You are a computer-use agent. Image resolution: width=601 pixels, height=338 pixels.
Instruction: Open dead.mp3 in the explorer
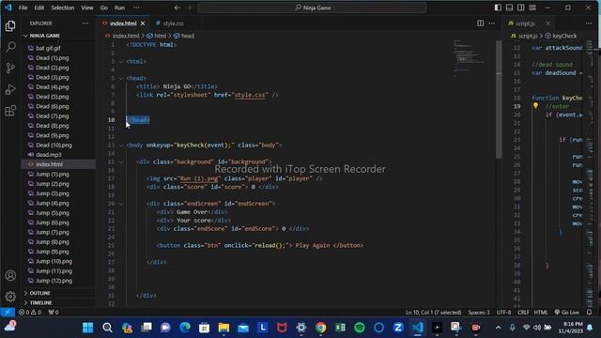point(49,155)
